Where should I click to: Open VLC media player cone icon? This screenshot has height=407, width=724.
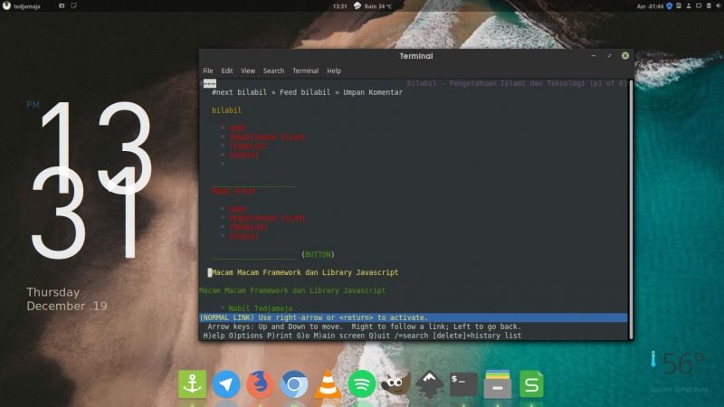(328, 383)
